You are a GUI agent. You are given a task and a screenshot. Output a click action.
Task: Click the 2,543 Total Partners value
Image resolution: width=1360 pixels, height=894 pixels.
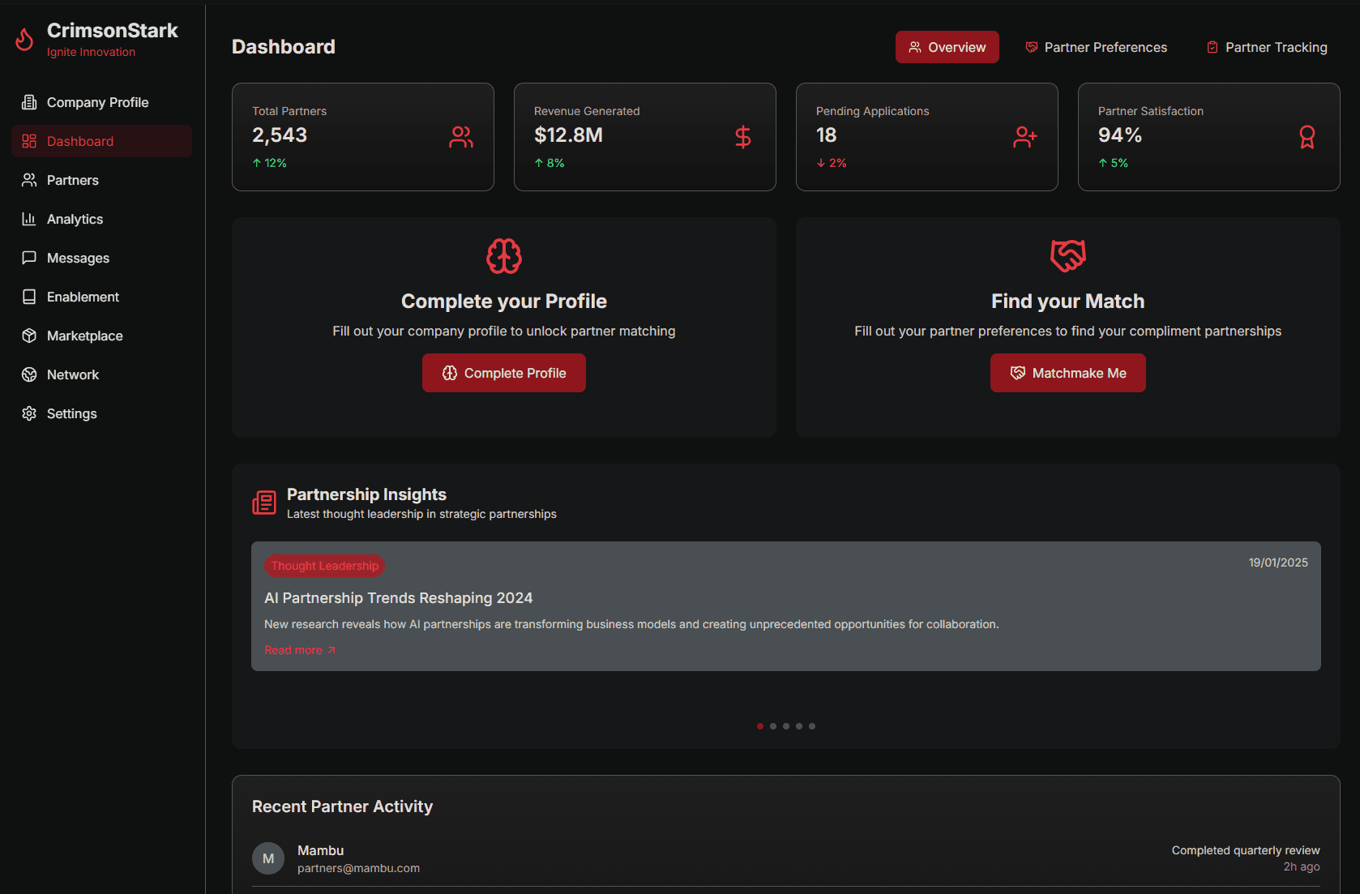(x=280, y=135)
